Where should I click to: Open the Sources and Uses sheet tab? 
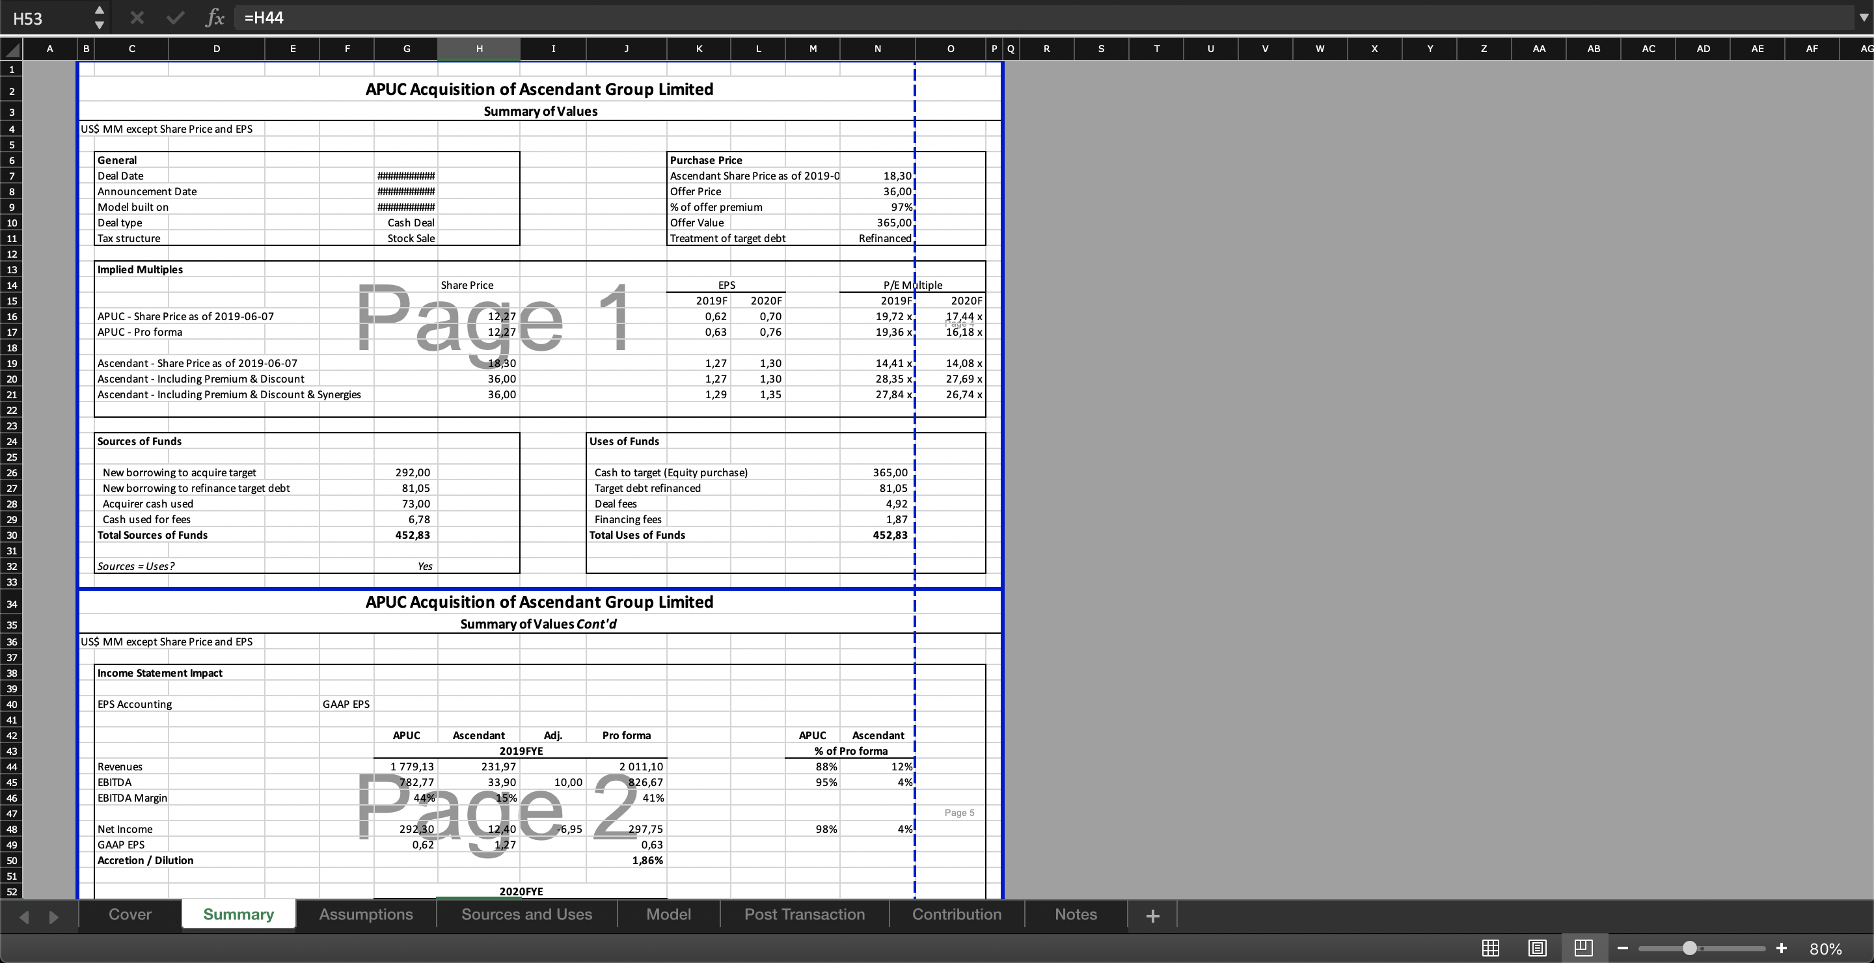[526, 914]
